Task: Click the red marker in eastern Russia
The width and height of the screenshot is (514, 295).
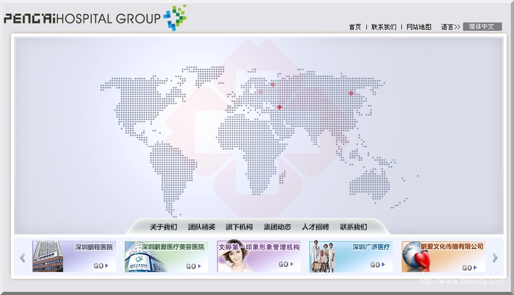Action: click(351, 93)
